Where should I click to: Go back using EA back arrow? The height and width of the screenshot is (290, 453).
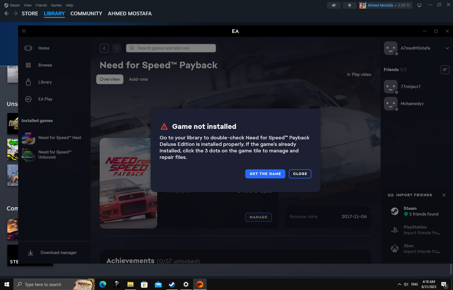pos(104,48)
